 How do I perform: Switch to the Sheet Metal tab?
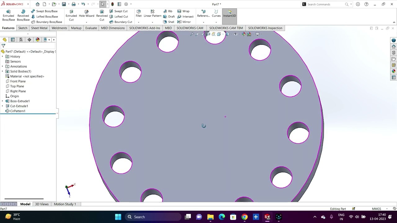tap(39, 28)
